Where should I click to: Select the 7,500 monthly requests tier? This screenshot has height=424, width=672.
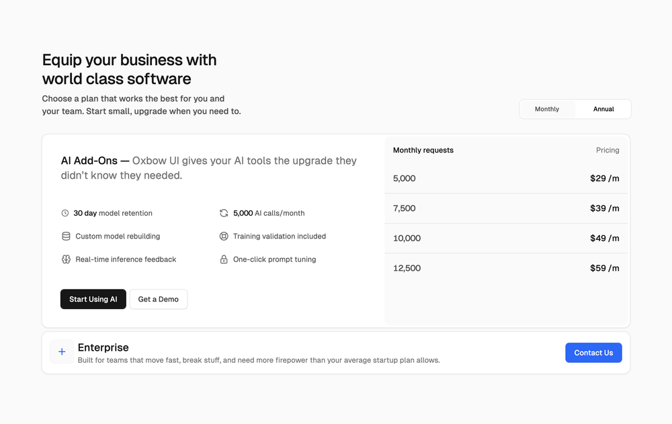point(506,208)
